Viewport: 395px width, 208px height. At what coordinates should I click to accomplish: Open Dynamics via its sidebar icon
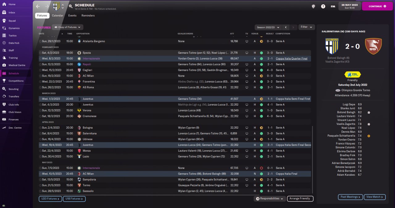4,28
